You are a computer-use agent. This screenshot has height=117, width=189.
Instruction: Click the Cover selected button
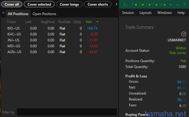39,4
